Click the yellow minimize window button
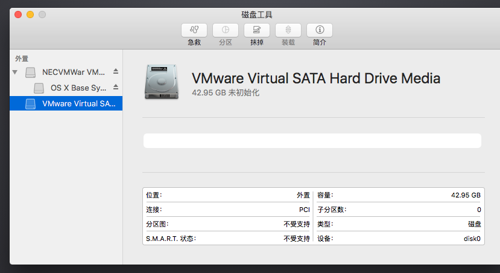Screen dimensions: 500x273 pyautogui.click(x=30, y=14)
